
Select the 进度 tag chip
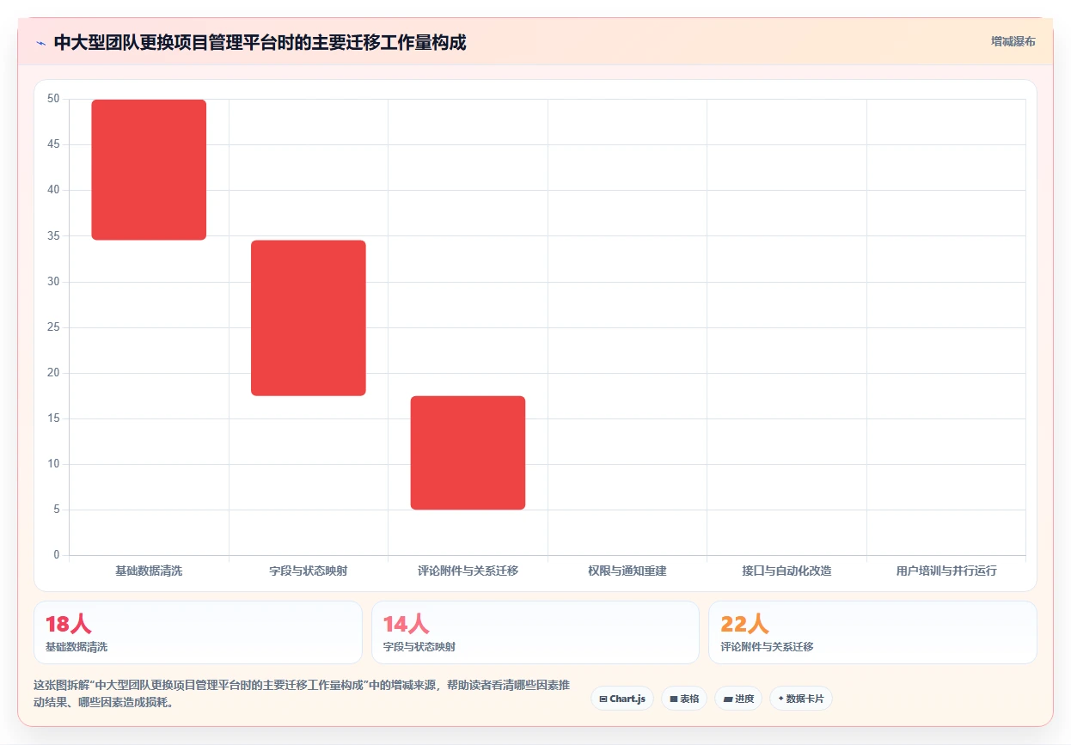point(737,699)
